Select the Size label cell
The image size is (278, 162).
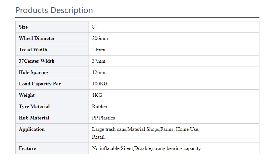click(52, 27)
